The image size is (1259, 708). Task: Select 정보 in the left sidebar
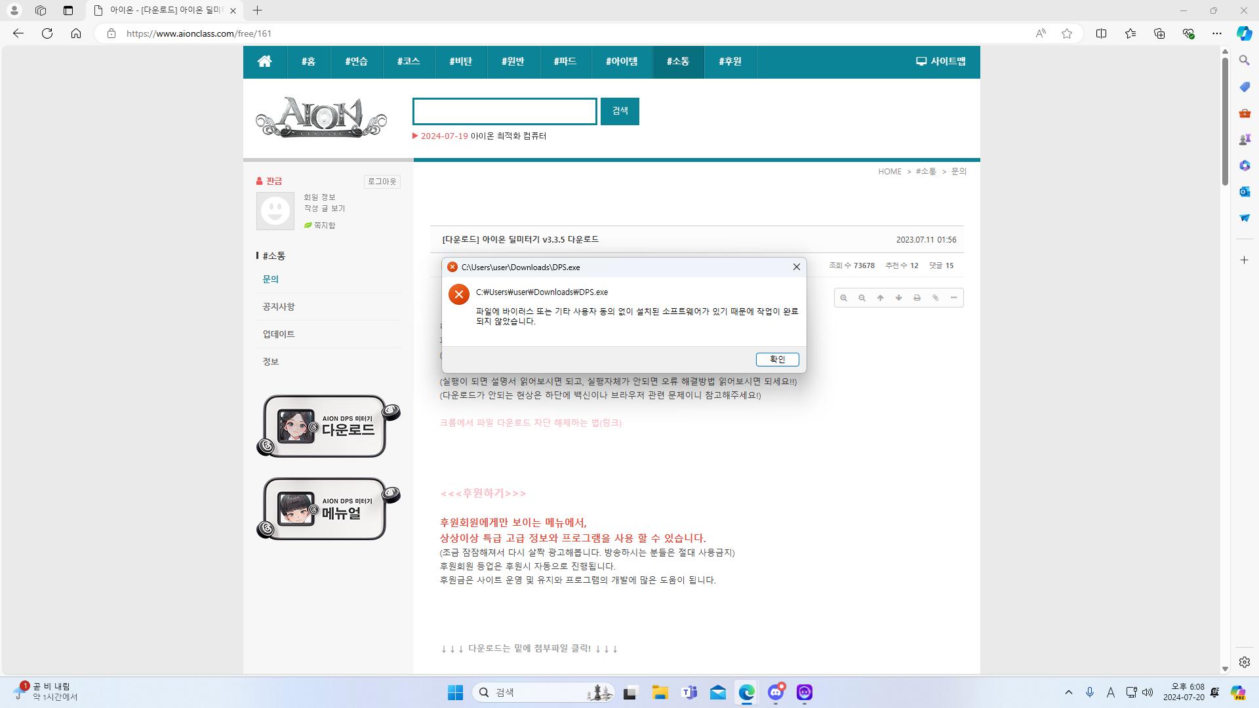pos(271,362)
